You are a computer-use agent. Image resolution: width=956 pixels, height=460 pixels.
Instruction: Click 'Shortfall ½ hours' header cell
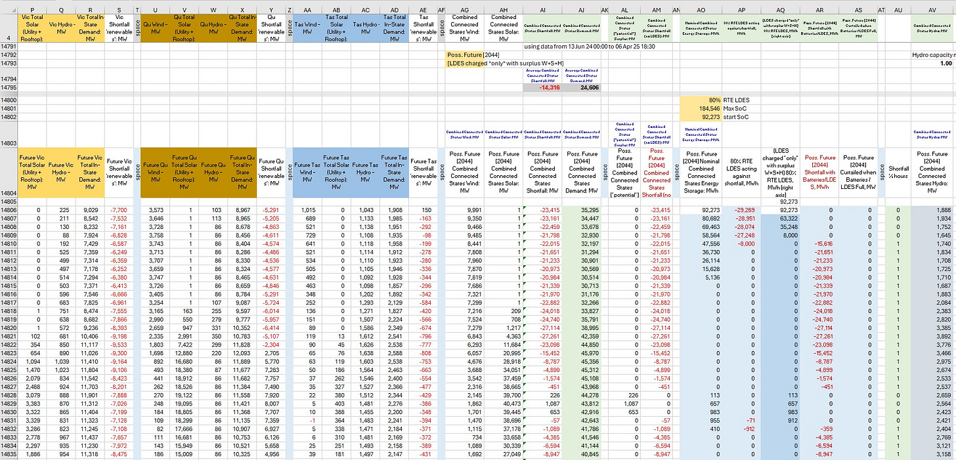tap(898, 173)
